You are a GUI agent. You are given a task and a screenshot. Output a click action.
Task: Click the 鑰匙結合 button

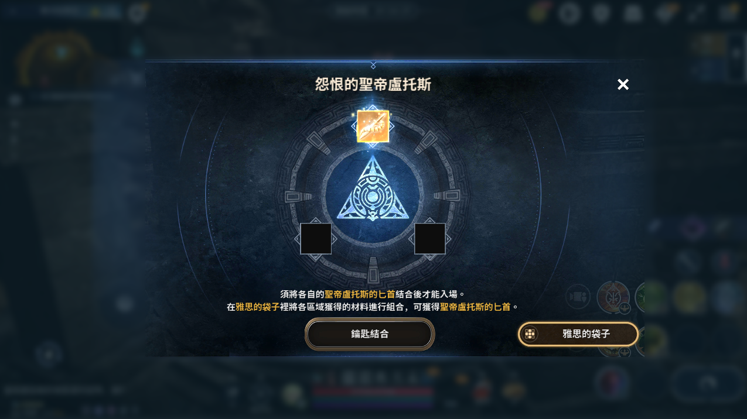[x=370, y=334]
